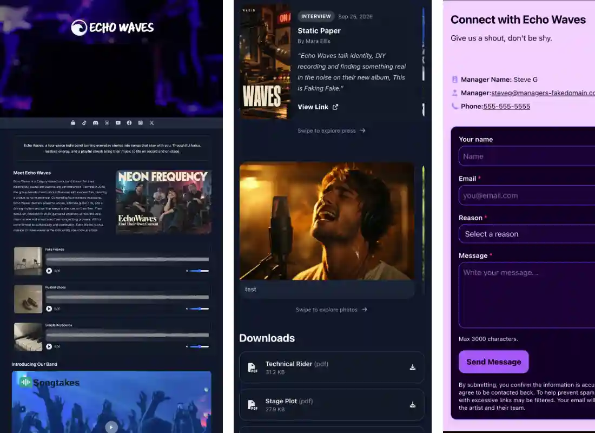Viewport: 595px width, 433px height.
Task: Click the Send Message button
Action: [493, 362]
